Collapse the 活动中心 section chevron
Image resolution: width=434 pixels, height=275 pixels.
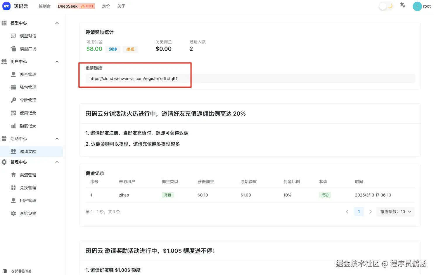(x=57, y=139)
